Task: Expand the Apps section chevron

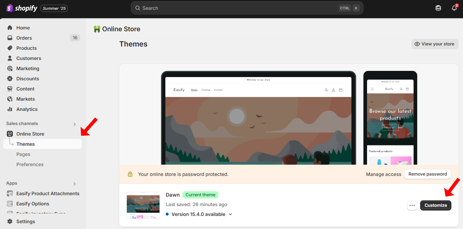Action: coord(75,184)
